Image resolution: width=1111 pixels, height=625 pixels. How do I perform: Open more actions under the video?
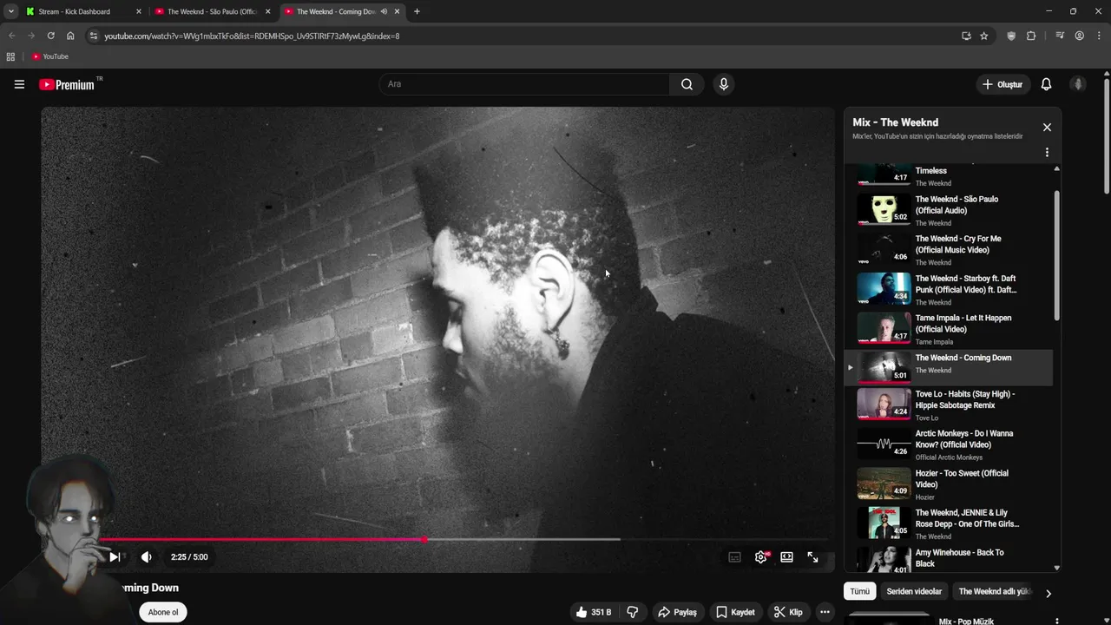click(825, 612)
